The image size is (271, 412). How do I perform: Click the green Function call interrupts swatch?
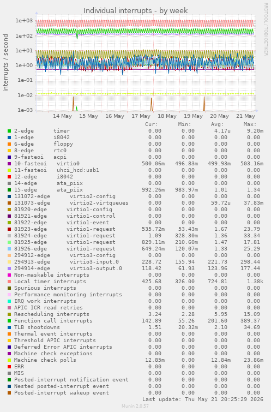(x=9, y=321)
